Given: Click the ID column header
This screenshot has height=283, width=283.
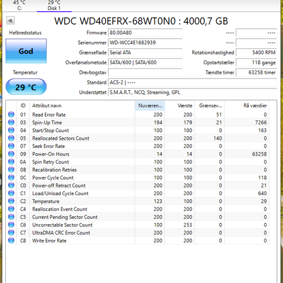Looking at the screenshot, I should 23,106.
